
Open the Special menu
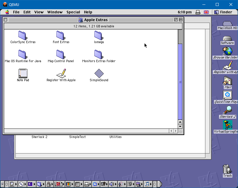click(73, 12)
